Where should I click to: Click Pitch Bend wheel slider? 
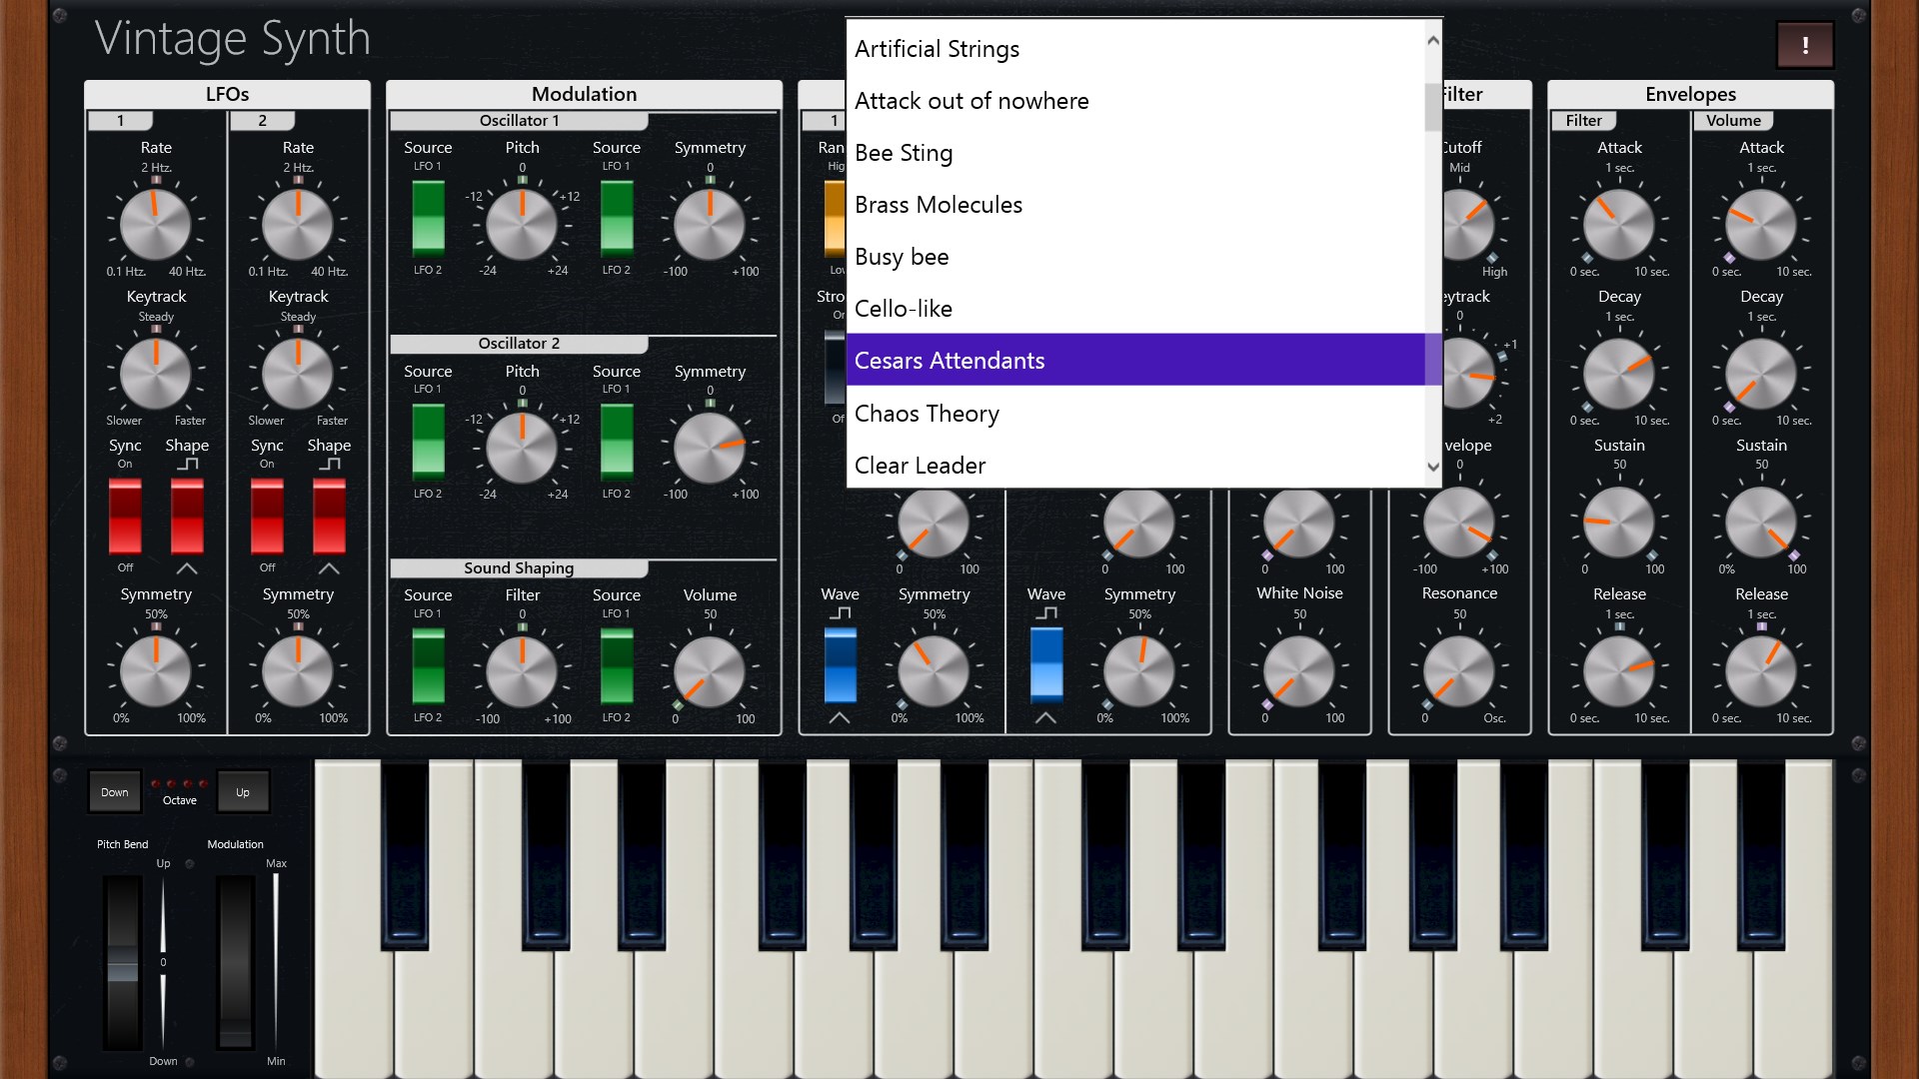(123, 964)
